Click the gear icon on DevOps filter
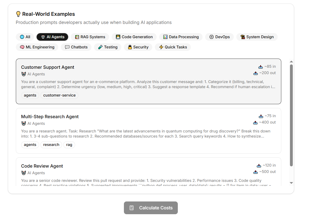The width and height of the screenshot is (315, 217). coord(212,37)
